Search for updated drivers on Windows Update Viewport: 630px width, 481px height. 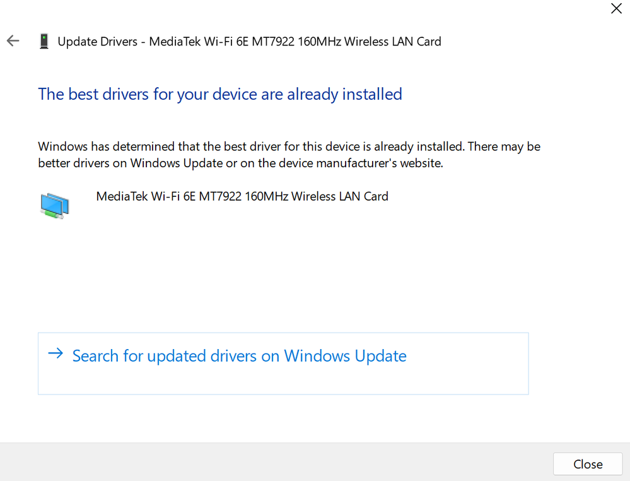coord(283,364)
